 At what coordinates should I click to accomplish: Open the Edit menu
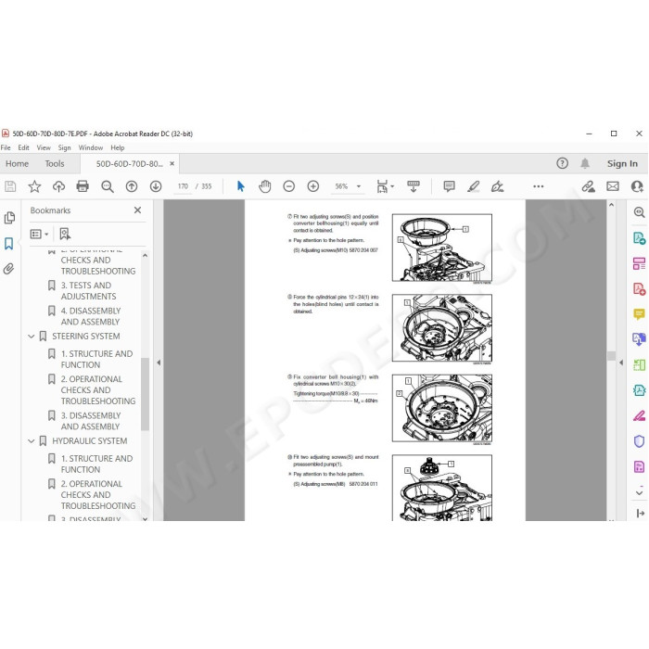tap(23, 147)
